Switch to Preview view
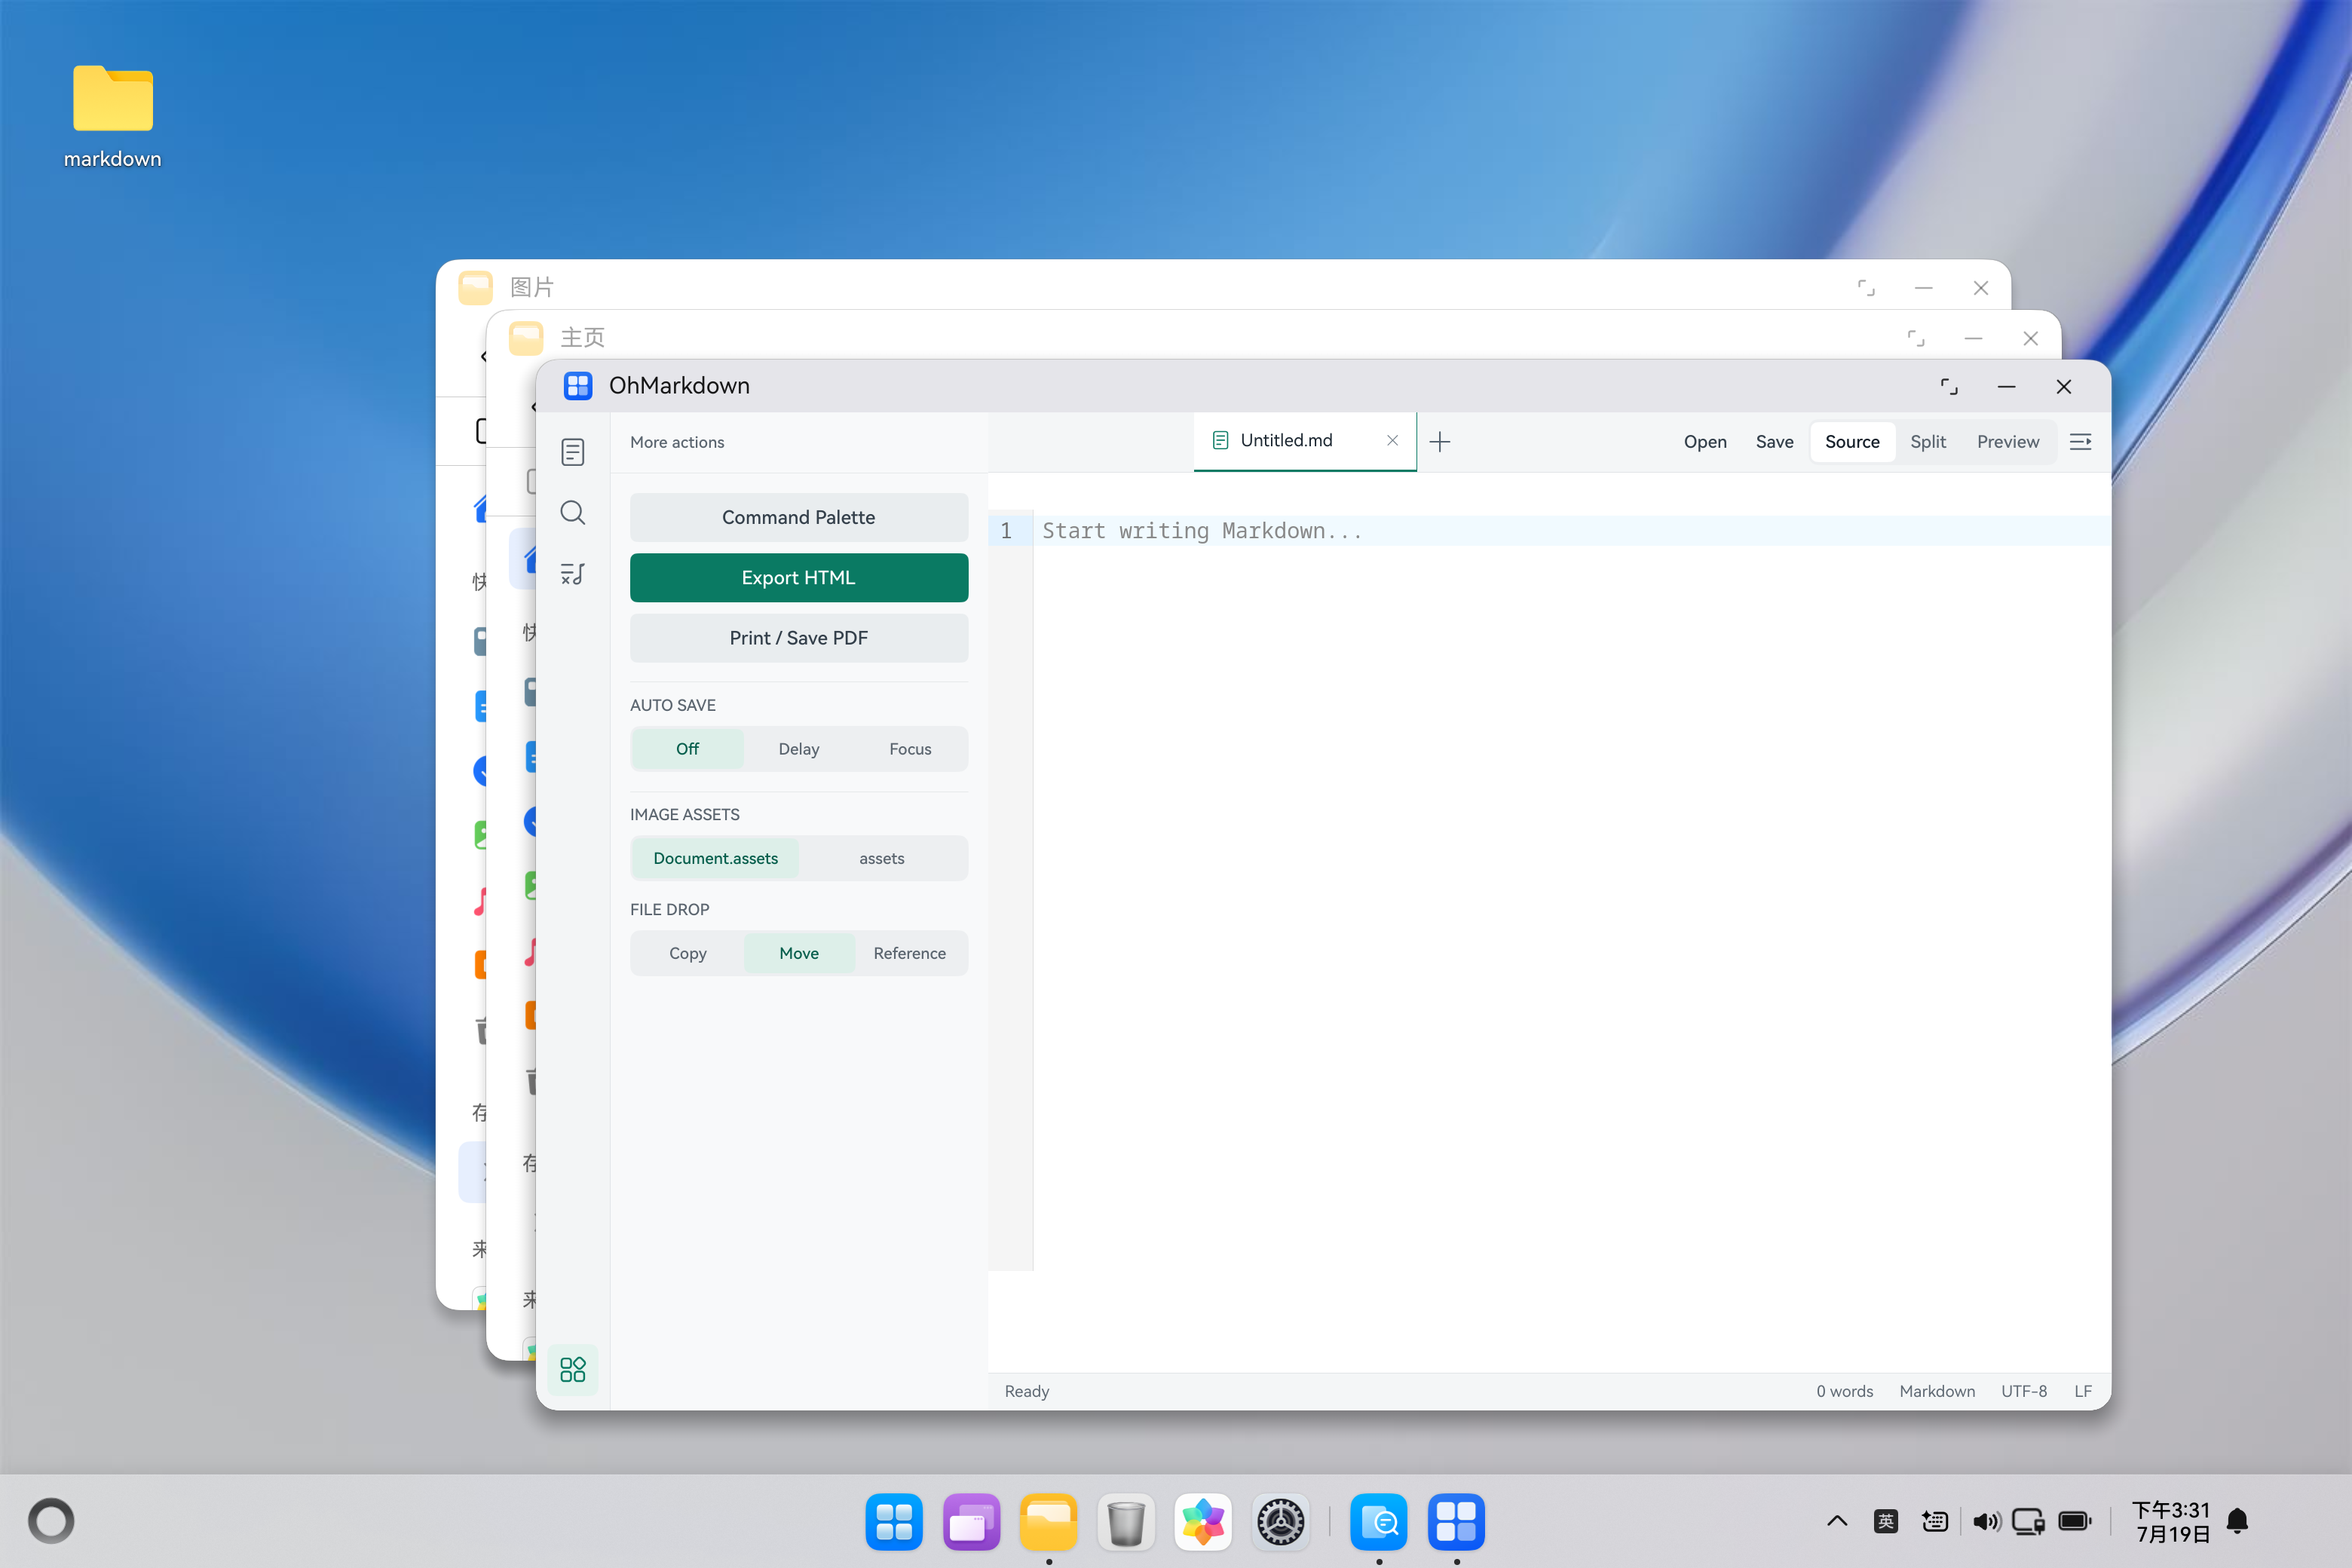Screen dimensions: 2352x1568 click(2008, 442)
